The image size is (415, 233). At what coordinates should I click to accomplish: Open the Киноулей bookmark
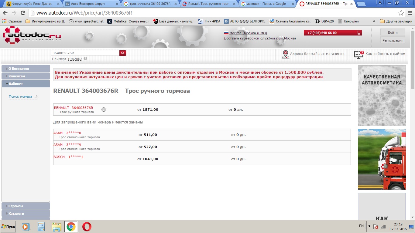[348, 21]
